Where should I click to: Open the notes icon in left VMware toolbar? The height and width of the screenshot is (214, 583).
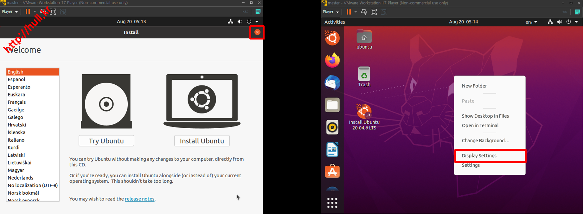click(x=258, y=12)
